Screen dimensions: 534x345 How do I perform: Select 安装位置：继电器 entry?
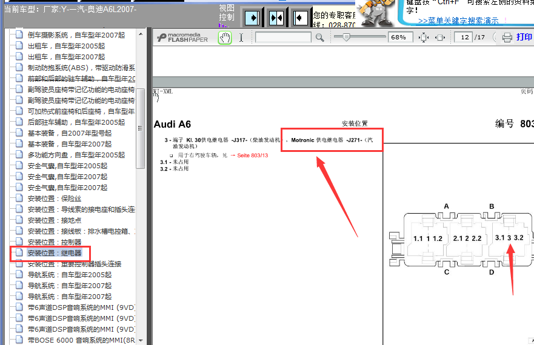(x=55, y=253)
